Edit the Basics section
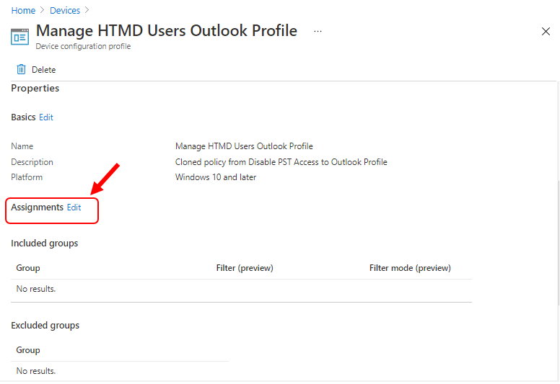Image resolution: width=560 pixels, height=384 pixels. 46,117
